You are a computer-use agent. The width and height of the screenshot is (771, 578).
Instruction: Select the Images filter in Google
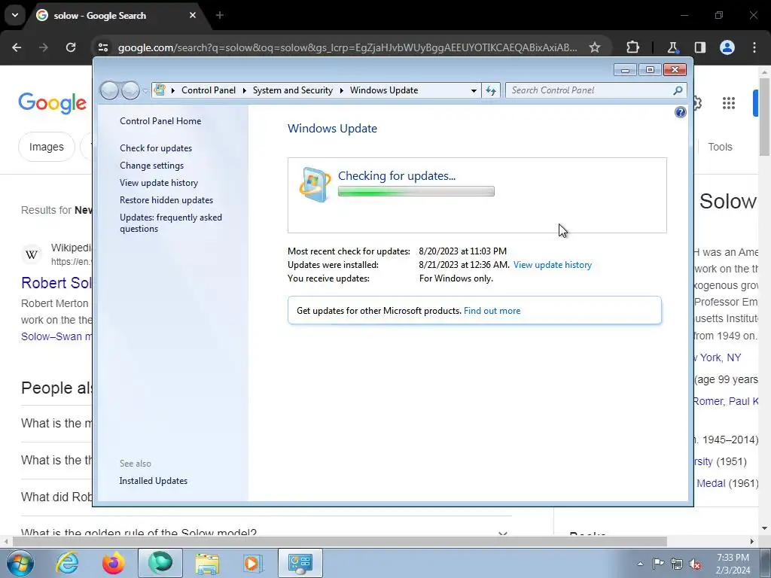(x=46, y=147)
